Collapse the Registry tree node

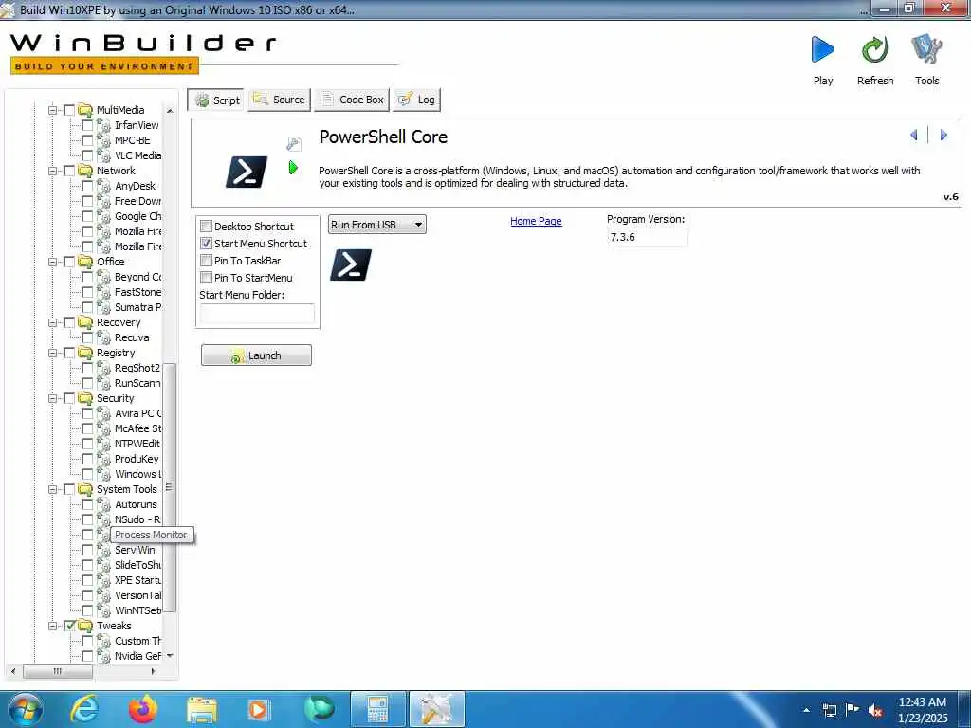(x=53, y=353)
